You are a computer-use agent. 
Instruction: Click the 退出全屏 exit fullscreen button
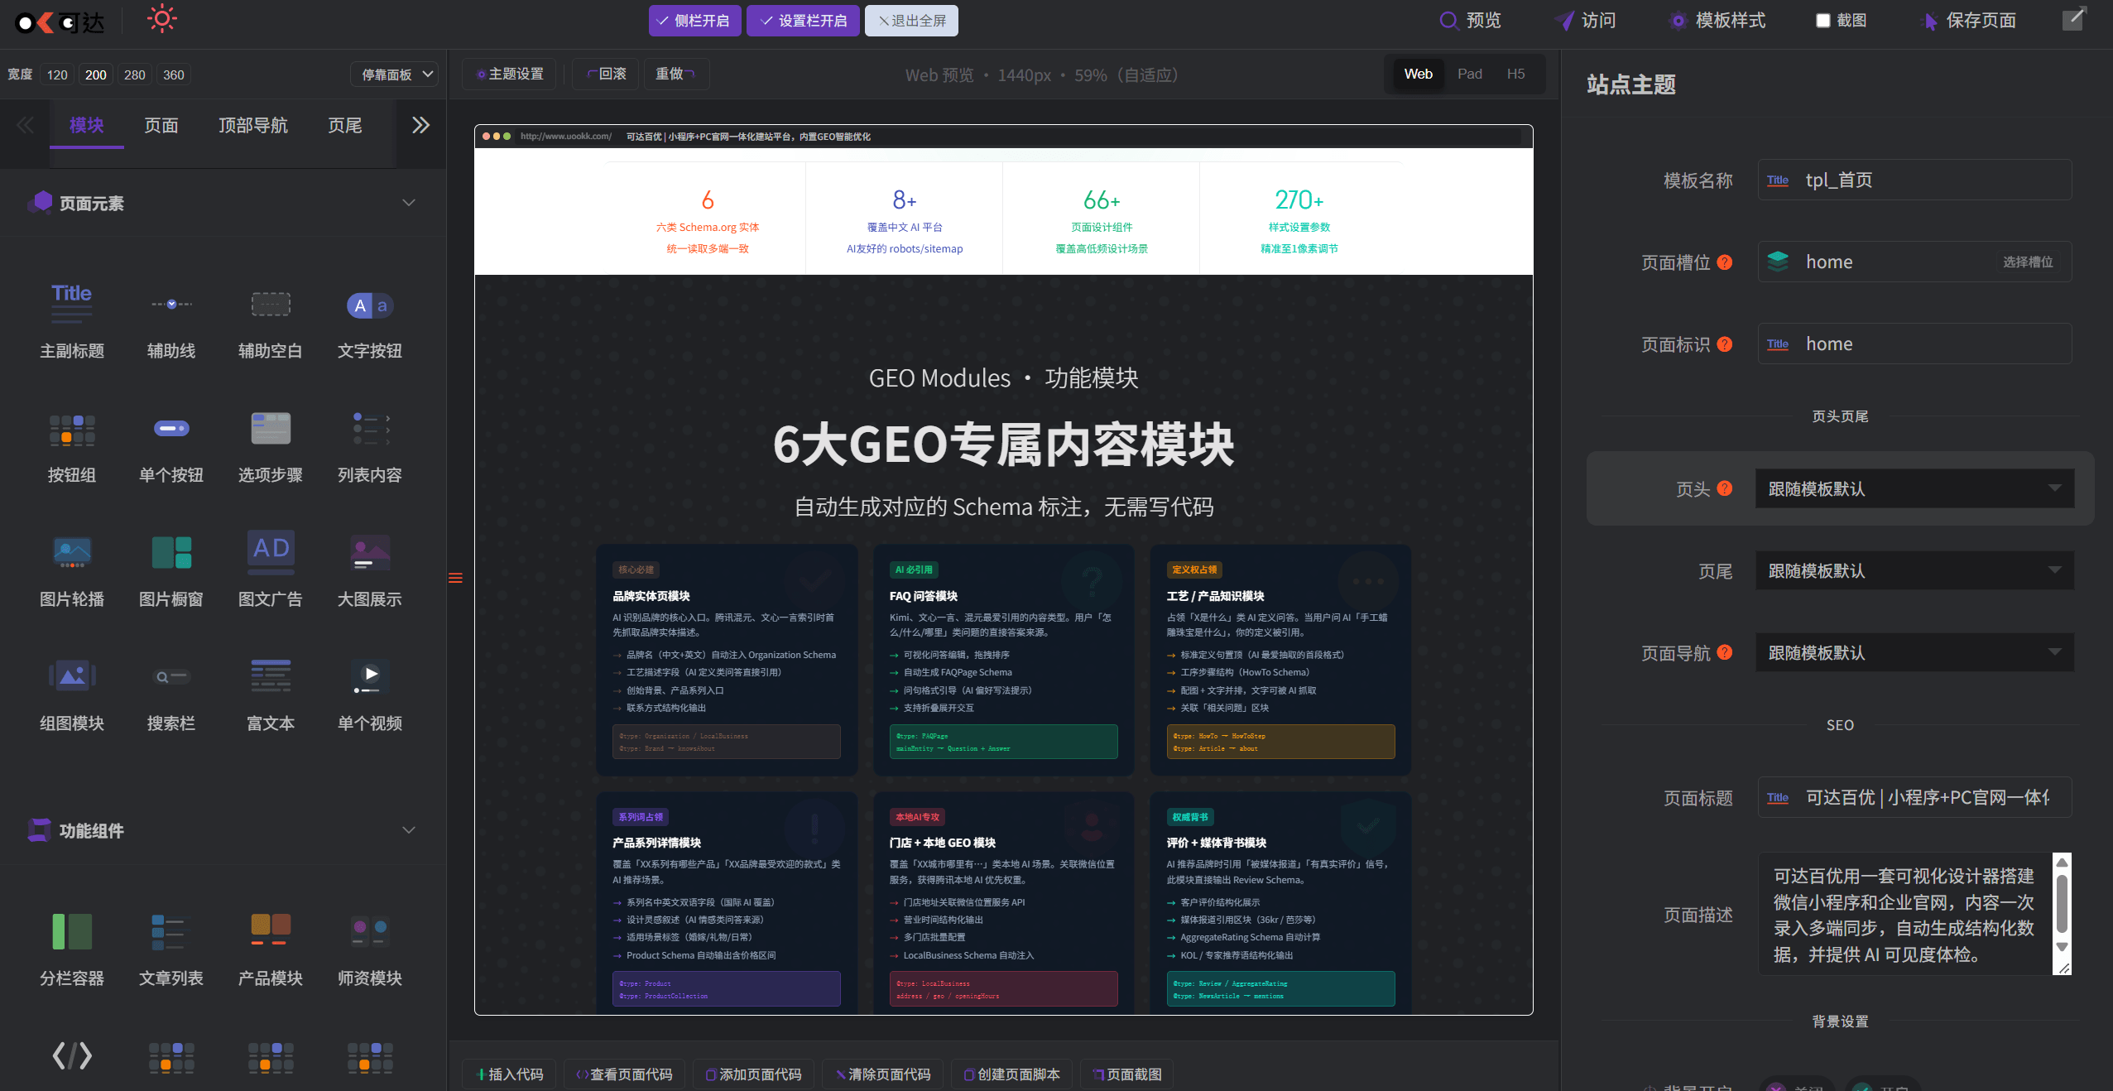[x=911, y=21]
